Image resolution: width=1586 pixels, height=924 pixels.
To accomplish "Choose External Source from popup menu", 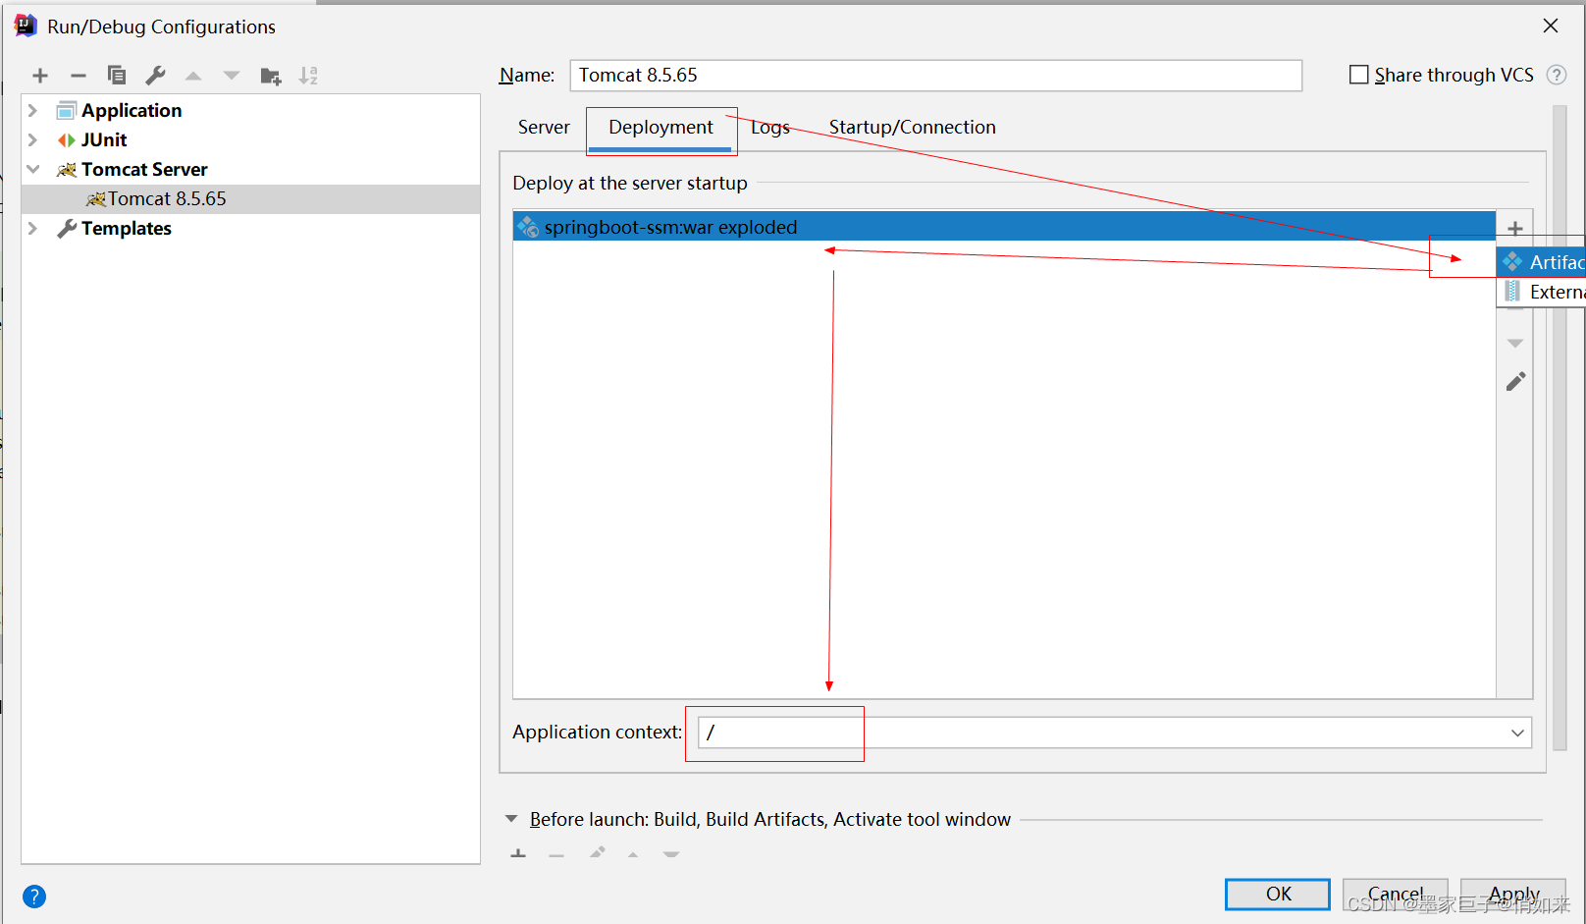I will [x=1541, y=292].
